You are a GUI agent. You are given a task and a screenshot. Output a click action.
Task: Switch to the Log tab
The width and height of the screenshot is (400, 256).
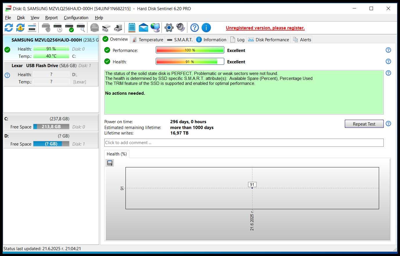237,40
